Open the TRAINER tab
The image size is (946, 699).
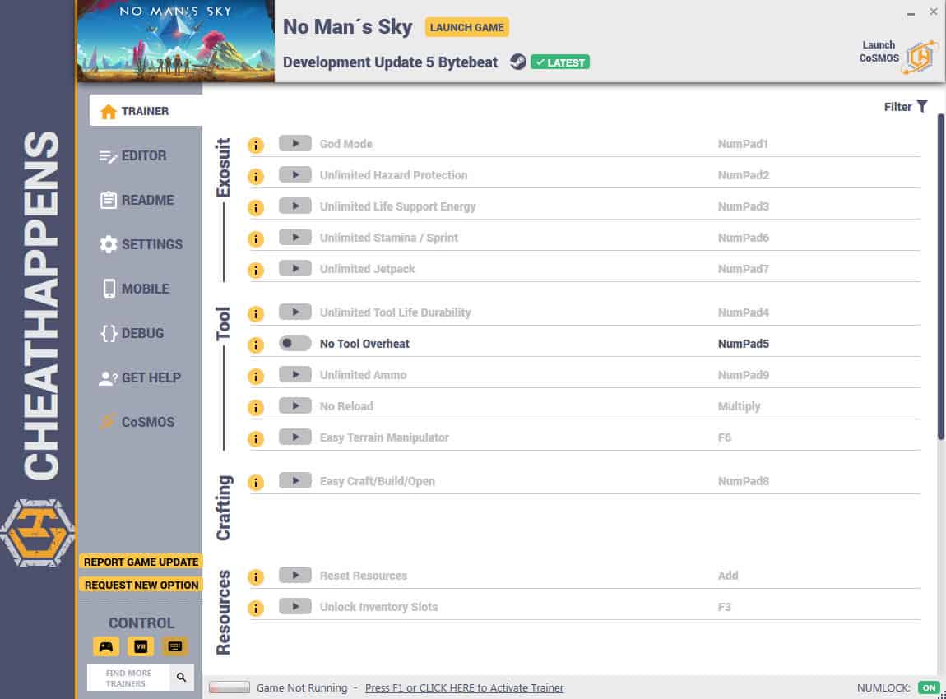[x=146, y=111]
